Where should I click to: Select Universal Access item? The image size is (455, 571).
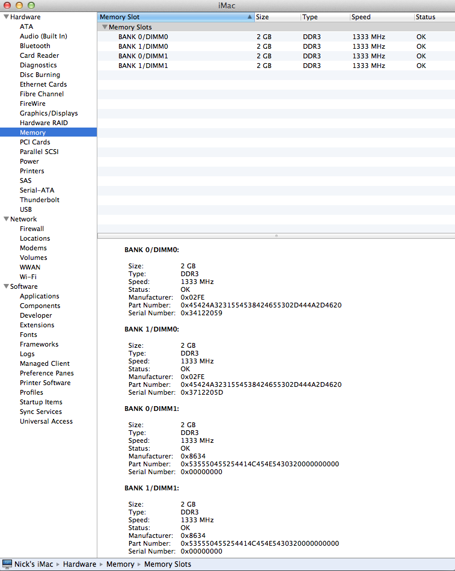click(x=46, y=421)
